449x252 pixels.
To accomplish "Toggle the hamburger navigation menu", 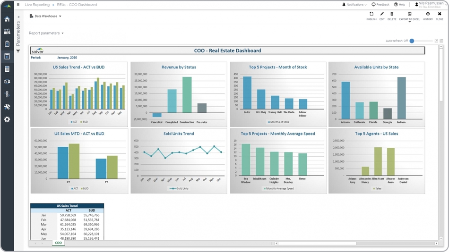I will tap(18, 5).
